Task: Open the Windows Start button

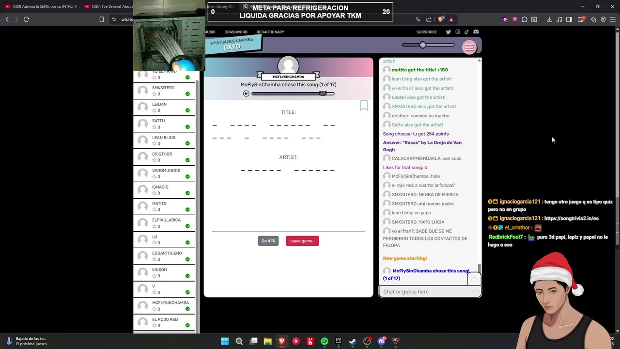Action: point(225,341)
